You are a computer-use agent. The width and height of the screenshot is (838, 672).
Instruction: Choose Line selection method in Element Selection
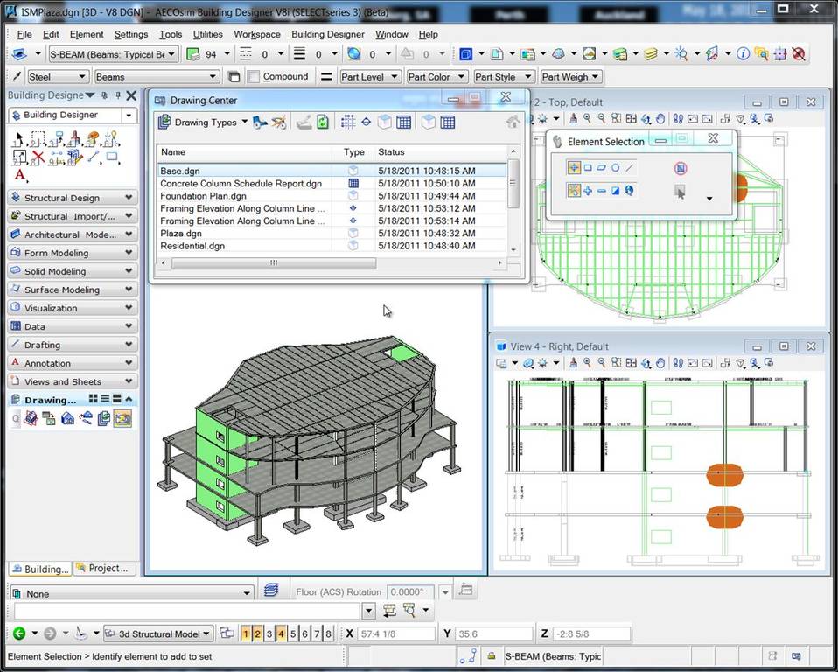(630, 168)
